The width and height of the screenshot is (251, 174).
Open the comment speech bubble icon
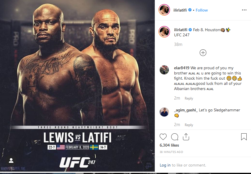174,137
